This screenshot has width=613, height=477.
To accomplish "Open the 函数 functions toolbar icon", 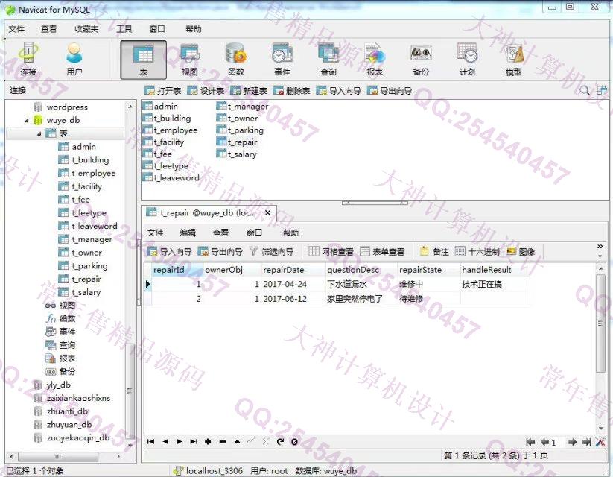I will tap(235, 60).
